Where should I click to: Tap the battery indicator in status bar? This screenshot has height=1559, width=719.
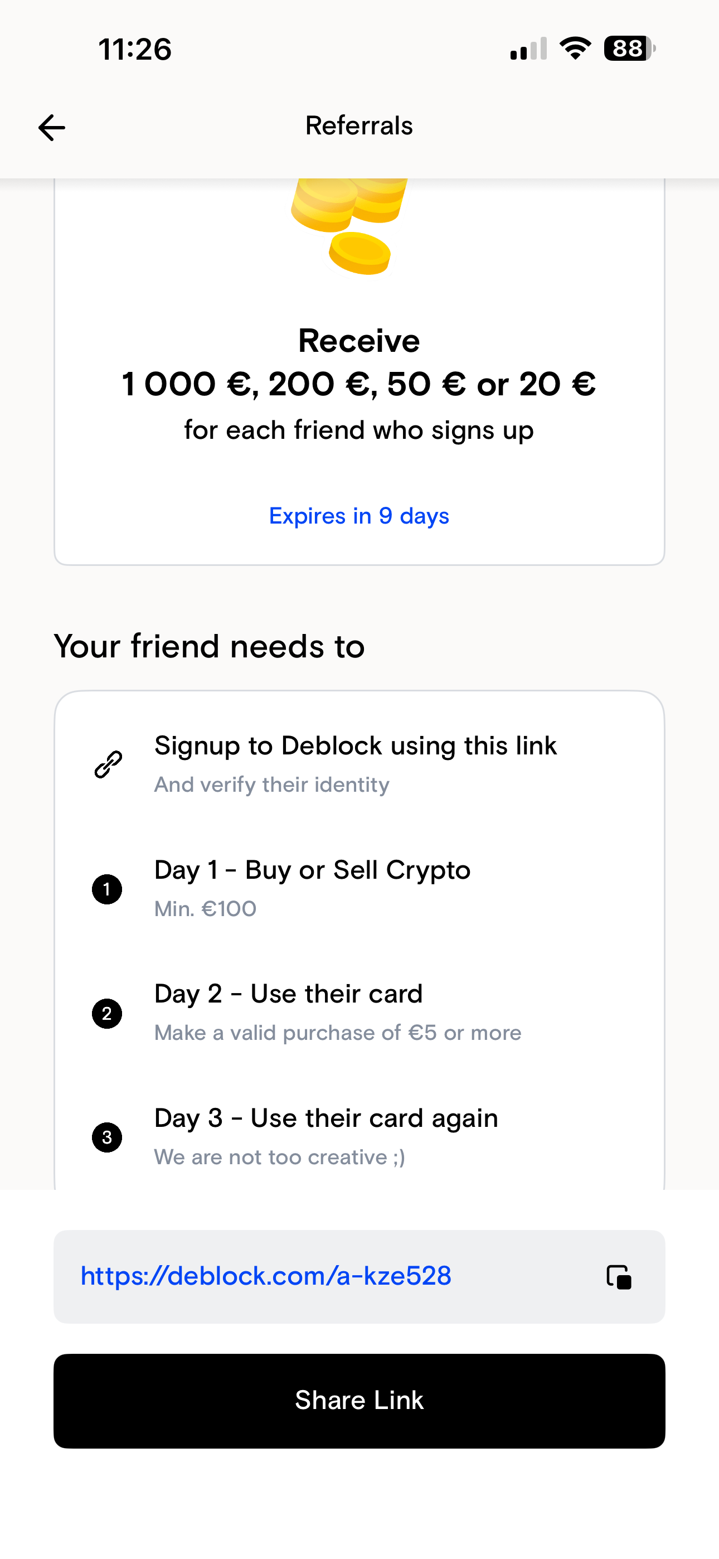pyautogui.click(x=629, y=49)
